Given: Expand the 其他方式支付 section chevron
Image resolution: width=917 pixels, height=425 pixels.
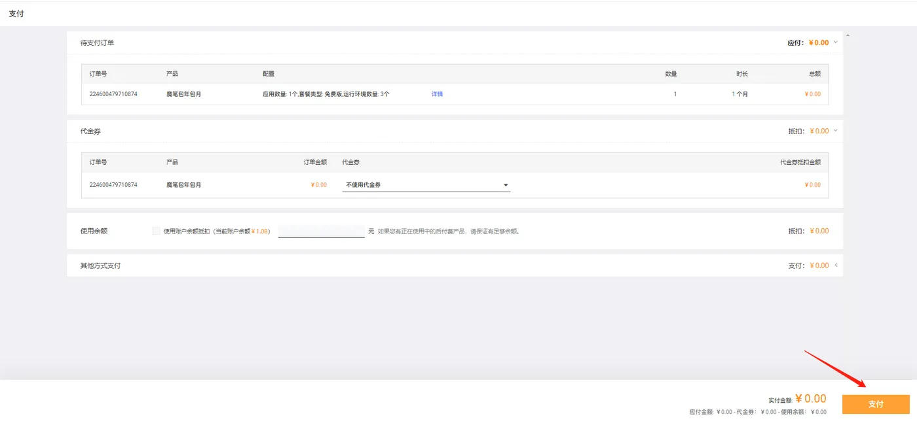Looking at the screenshot, I should pos(836,265).
